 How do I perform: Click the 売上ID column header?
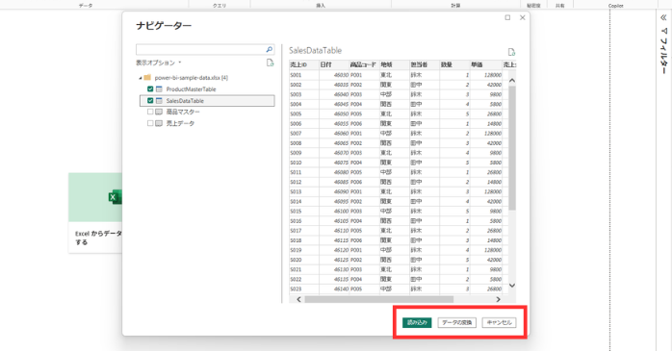pos(304,64)
